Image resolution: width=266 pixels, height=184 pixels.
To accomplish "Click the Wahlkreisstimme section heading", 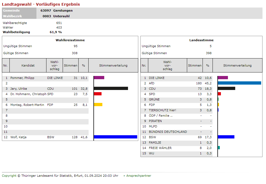I will [x=70, y=40].
